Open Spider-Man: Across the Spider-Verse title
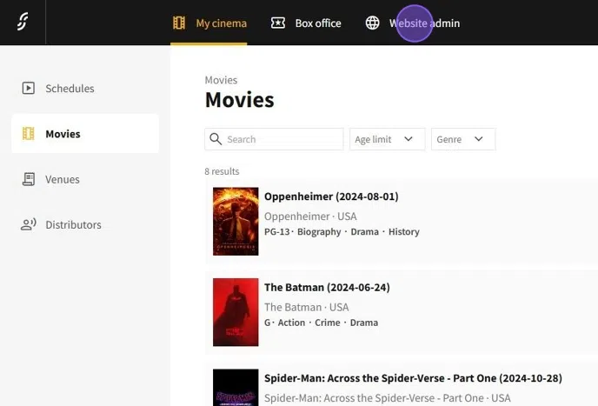 click(x=413, y=378)
